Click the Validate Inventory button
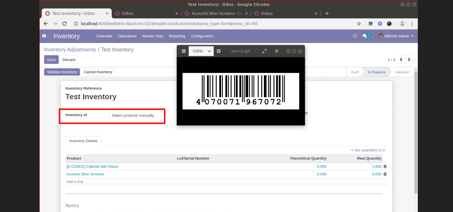453x212 pixels. click(x=62, y=72)
